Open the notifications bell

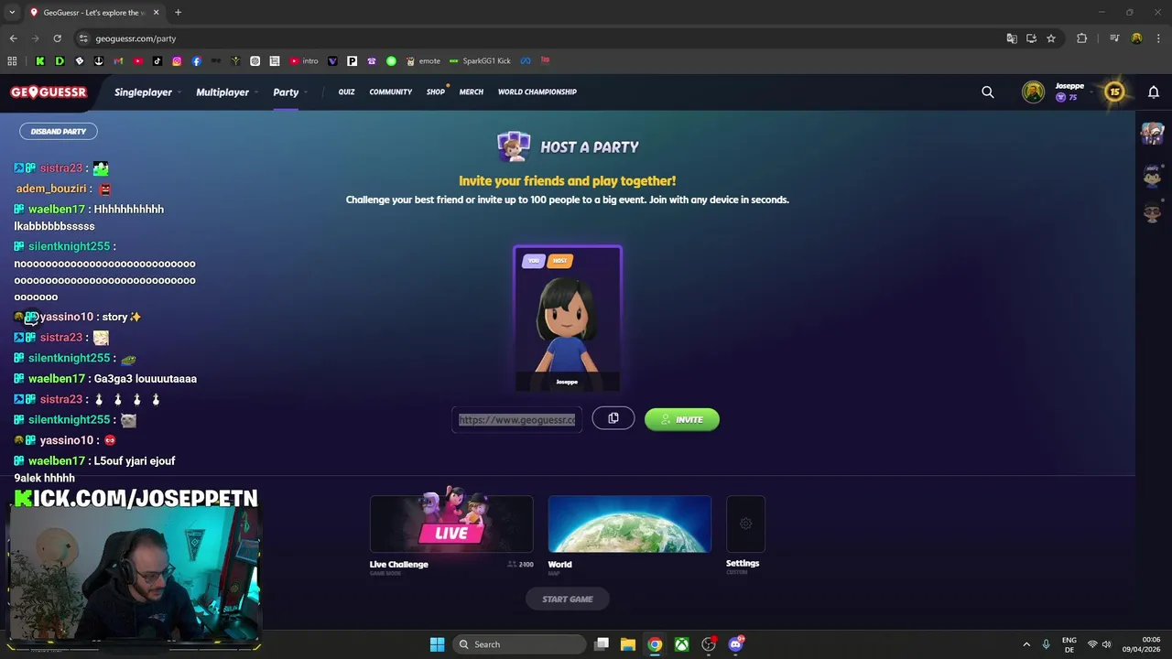pyautogui.click(x=1154, y=92)
